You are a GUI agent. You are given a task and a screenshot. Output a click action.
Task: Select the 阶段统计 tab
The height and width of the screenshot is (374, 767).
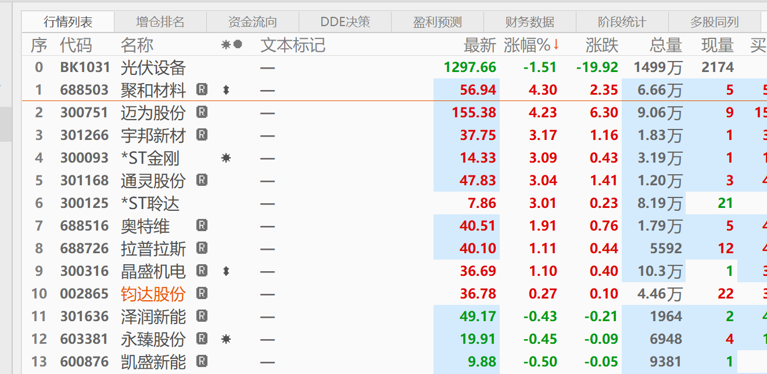click(622, 22)
